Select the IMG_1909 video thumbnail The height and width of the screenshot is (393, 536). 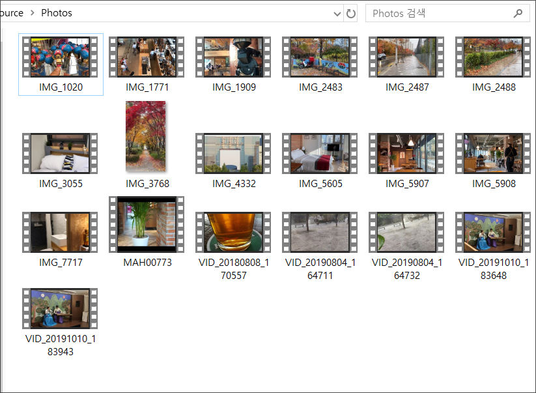[233, 57]
